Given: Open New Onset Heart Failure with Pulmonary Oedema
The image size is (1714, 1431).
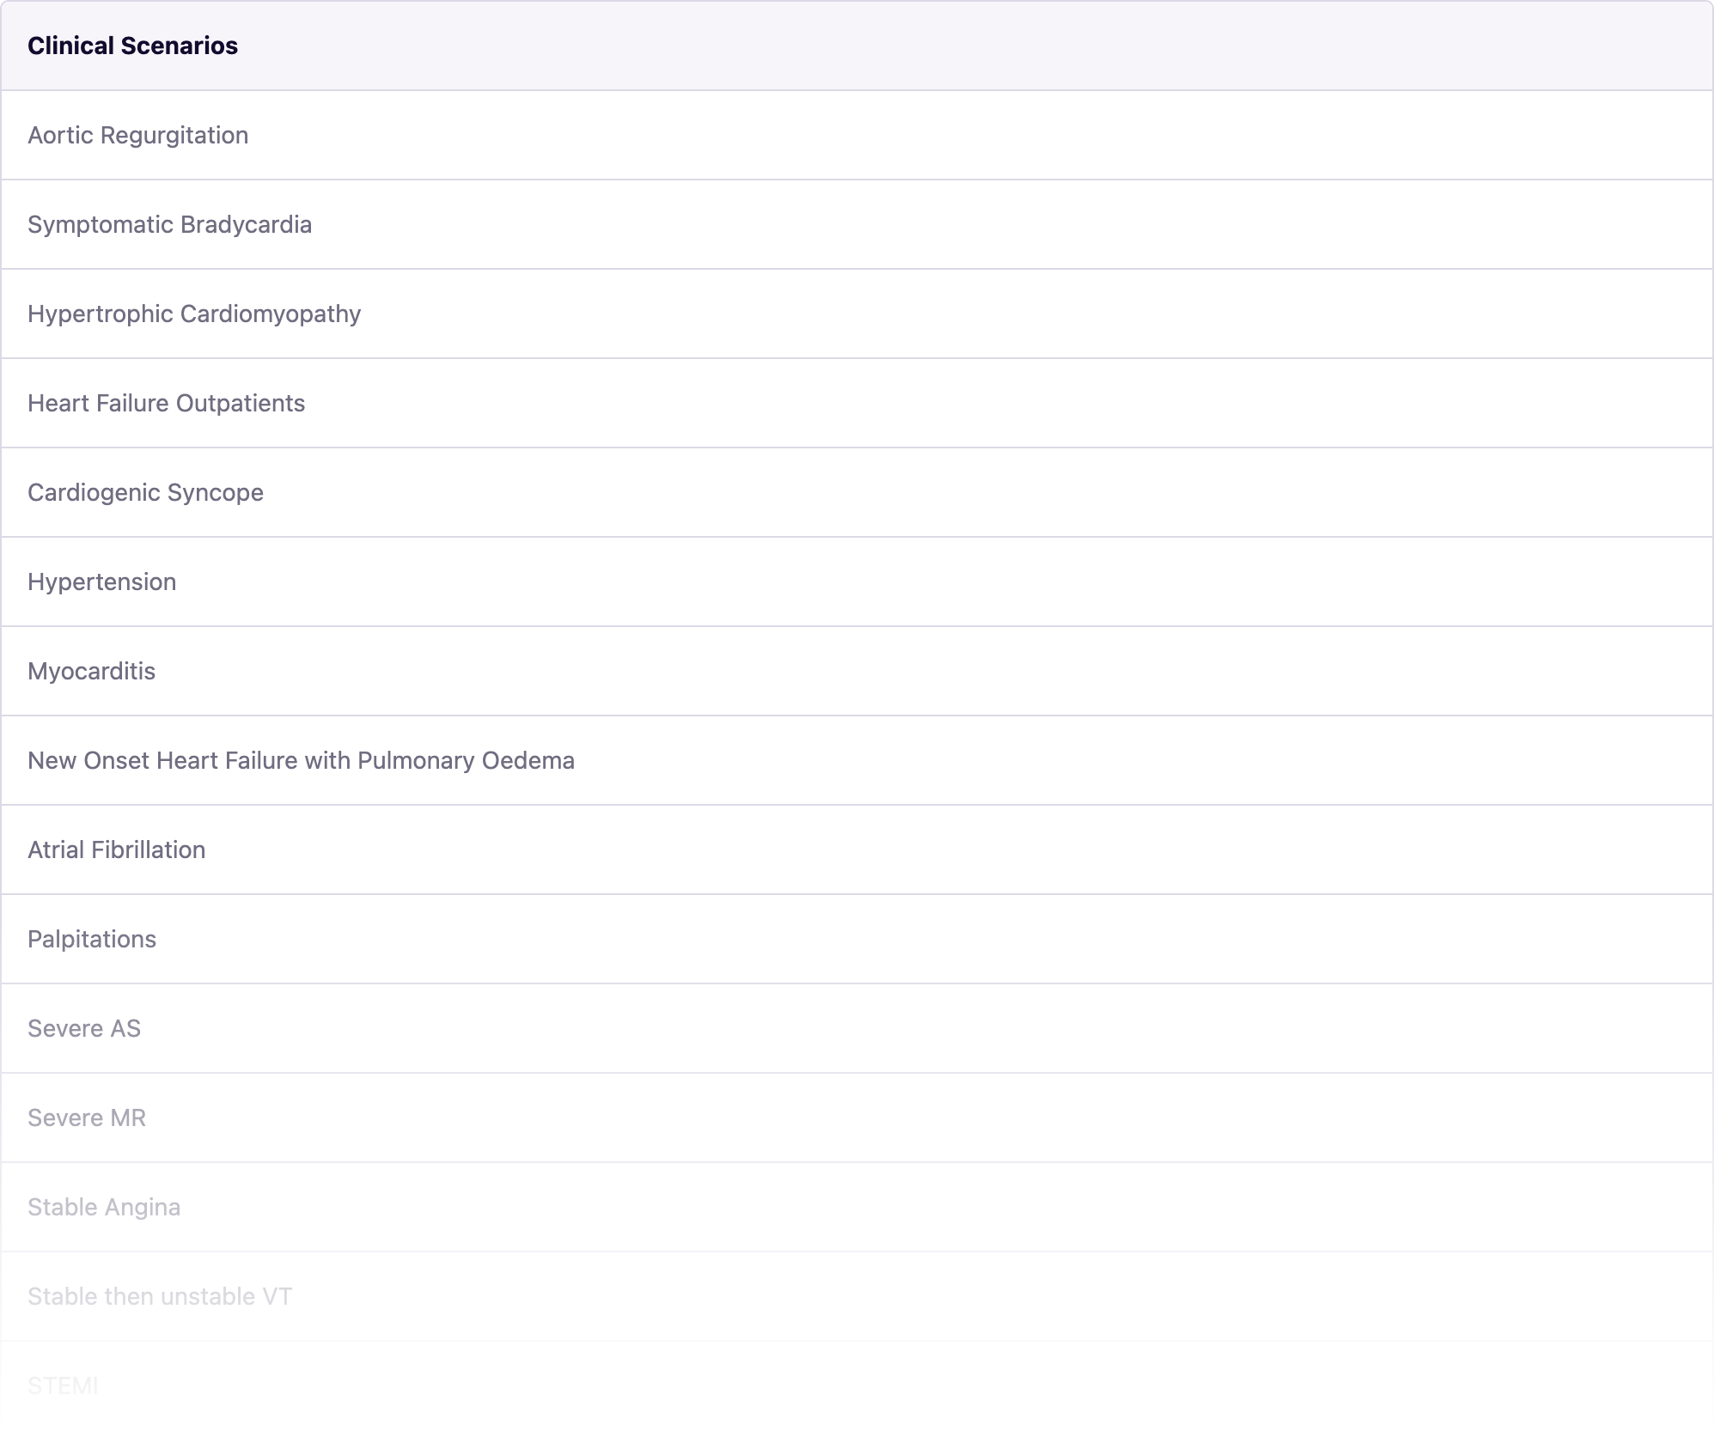Looking at the screenshot, I should pos(301,761).
